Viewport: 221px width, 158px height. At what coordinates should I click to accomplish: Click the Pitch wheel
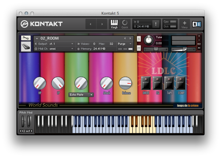[23, 121]
